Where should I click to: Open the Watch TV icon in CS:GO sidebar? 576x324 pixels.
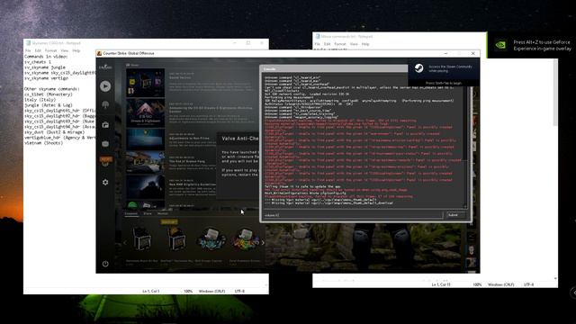click(105, 144)
